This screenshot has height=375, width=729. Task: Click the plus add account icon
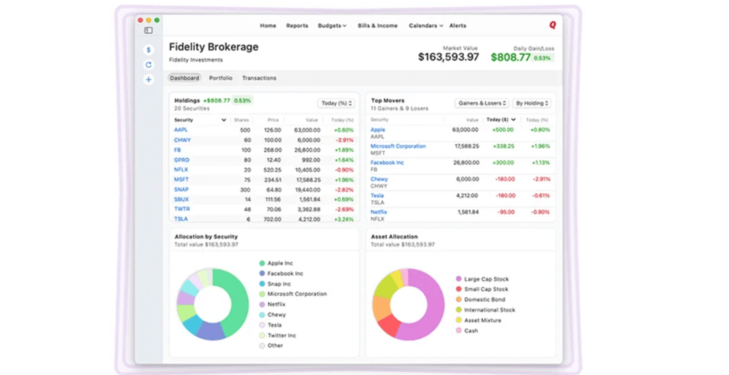pyautogui.click(x=149, y=80)
